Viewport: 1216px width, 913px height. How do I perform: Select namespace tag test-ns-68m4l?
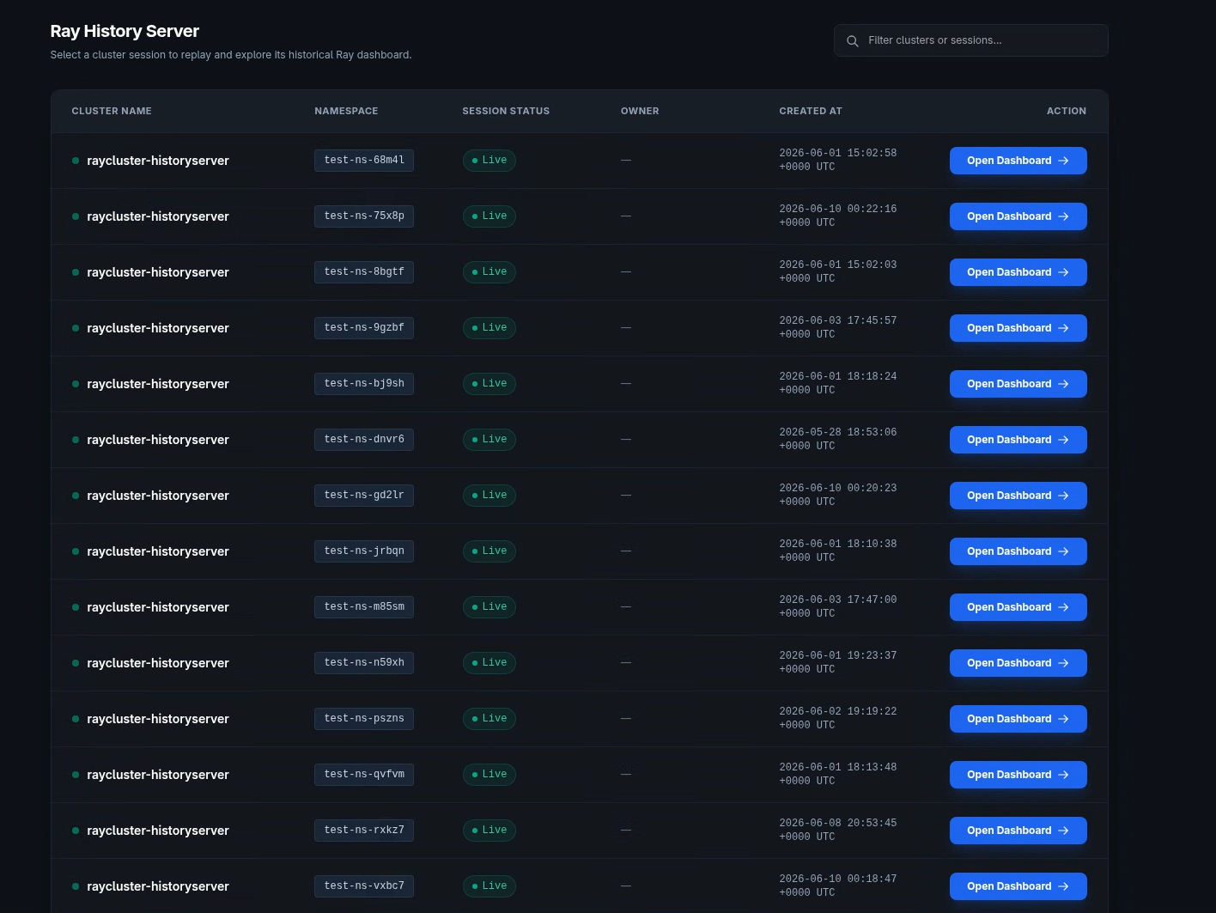[x=364, y=161]
